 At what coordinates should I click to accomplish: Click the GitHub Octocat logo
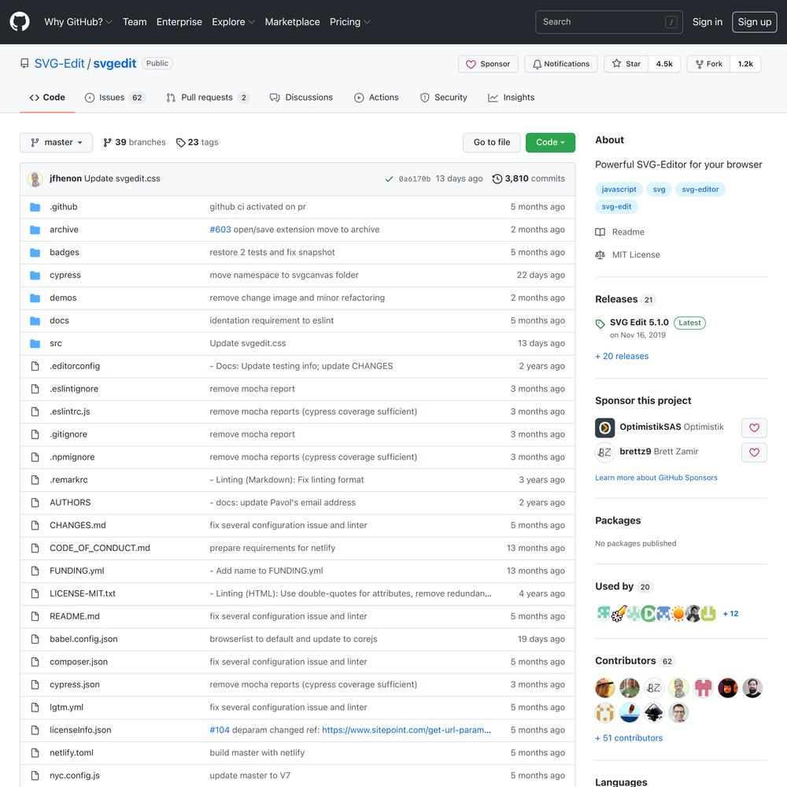pyautogui.click(x=20, y=22)
